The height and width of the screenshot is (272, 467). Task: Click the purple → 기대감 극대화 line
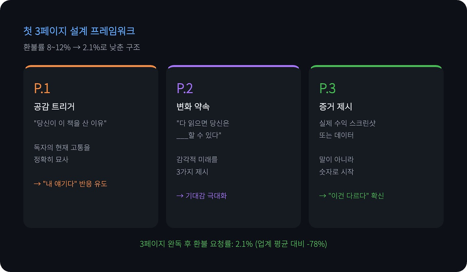click(x=201, y=196)
